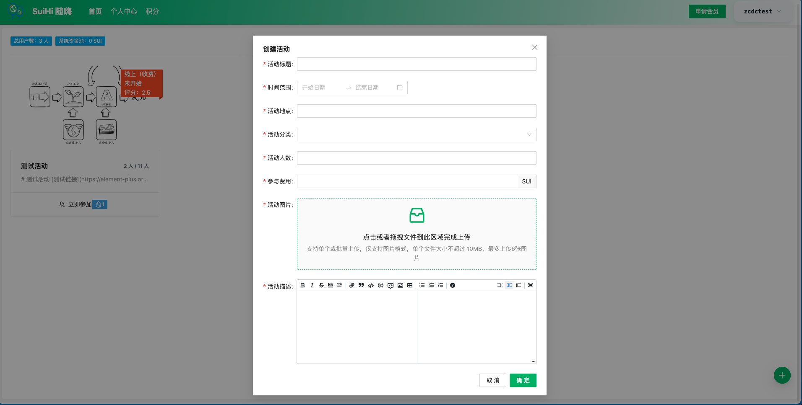
Task: Click the 取消 button
Action: (493, 380)
